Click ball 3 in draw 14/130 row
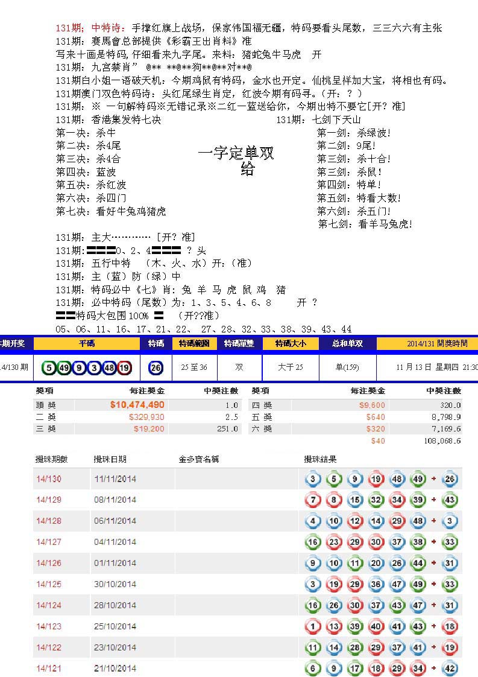478x677 pixels. tap(313, 479)
